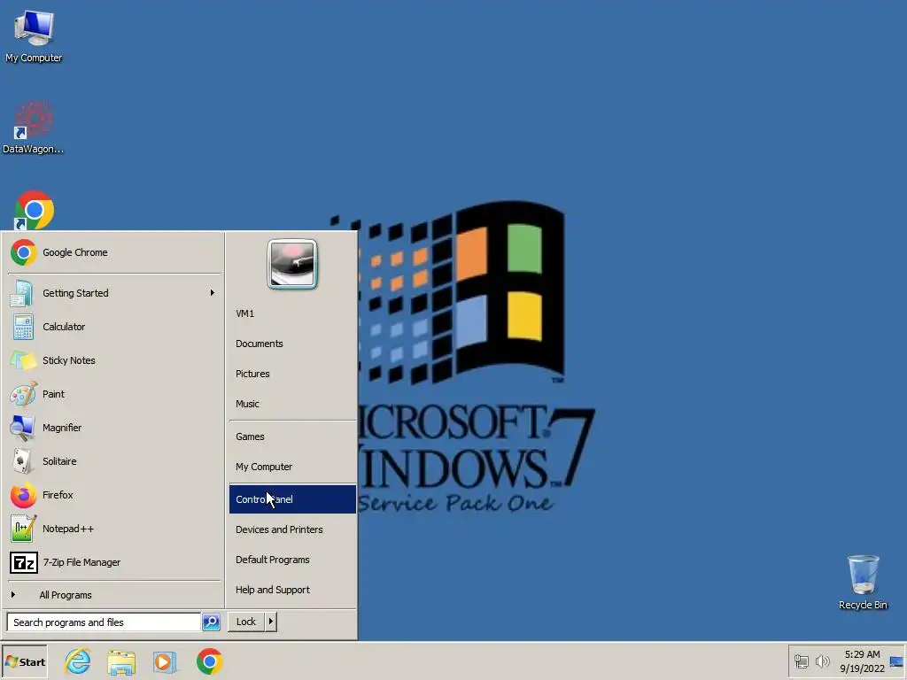Click the taskbar clock showing 5:29 AM
907x680 pixels.
pos(863,661)
